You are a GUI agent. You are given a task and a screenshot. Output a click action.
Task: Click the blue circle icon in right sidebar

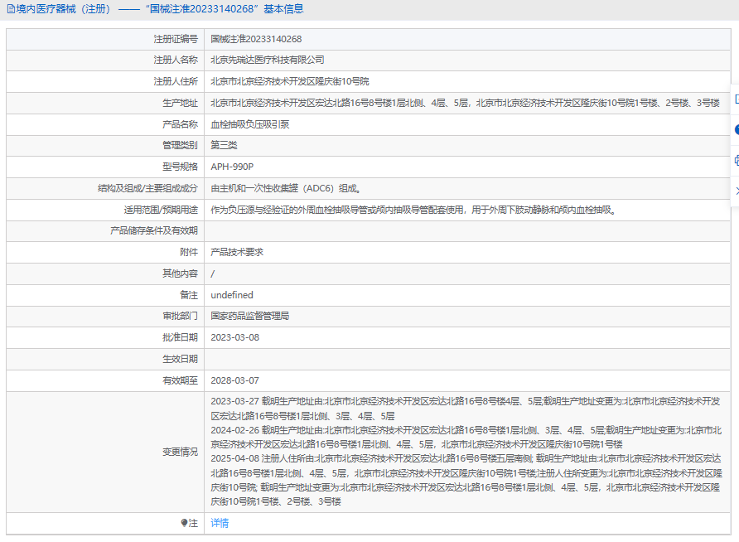click(x=736, y=129)
